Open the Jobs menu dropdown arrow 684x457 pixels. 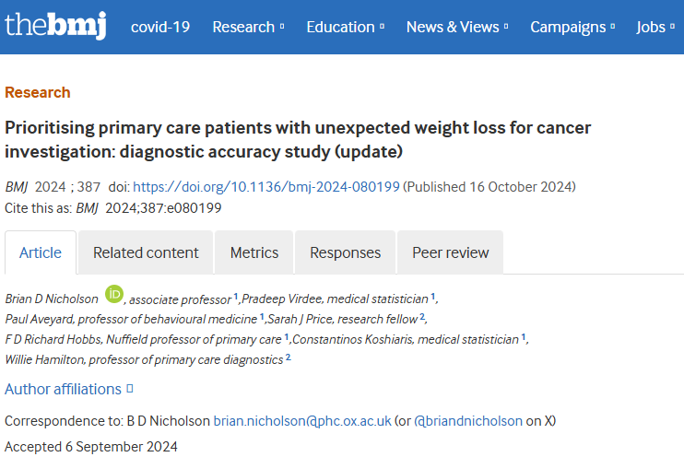pos(672,27)
